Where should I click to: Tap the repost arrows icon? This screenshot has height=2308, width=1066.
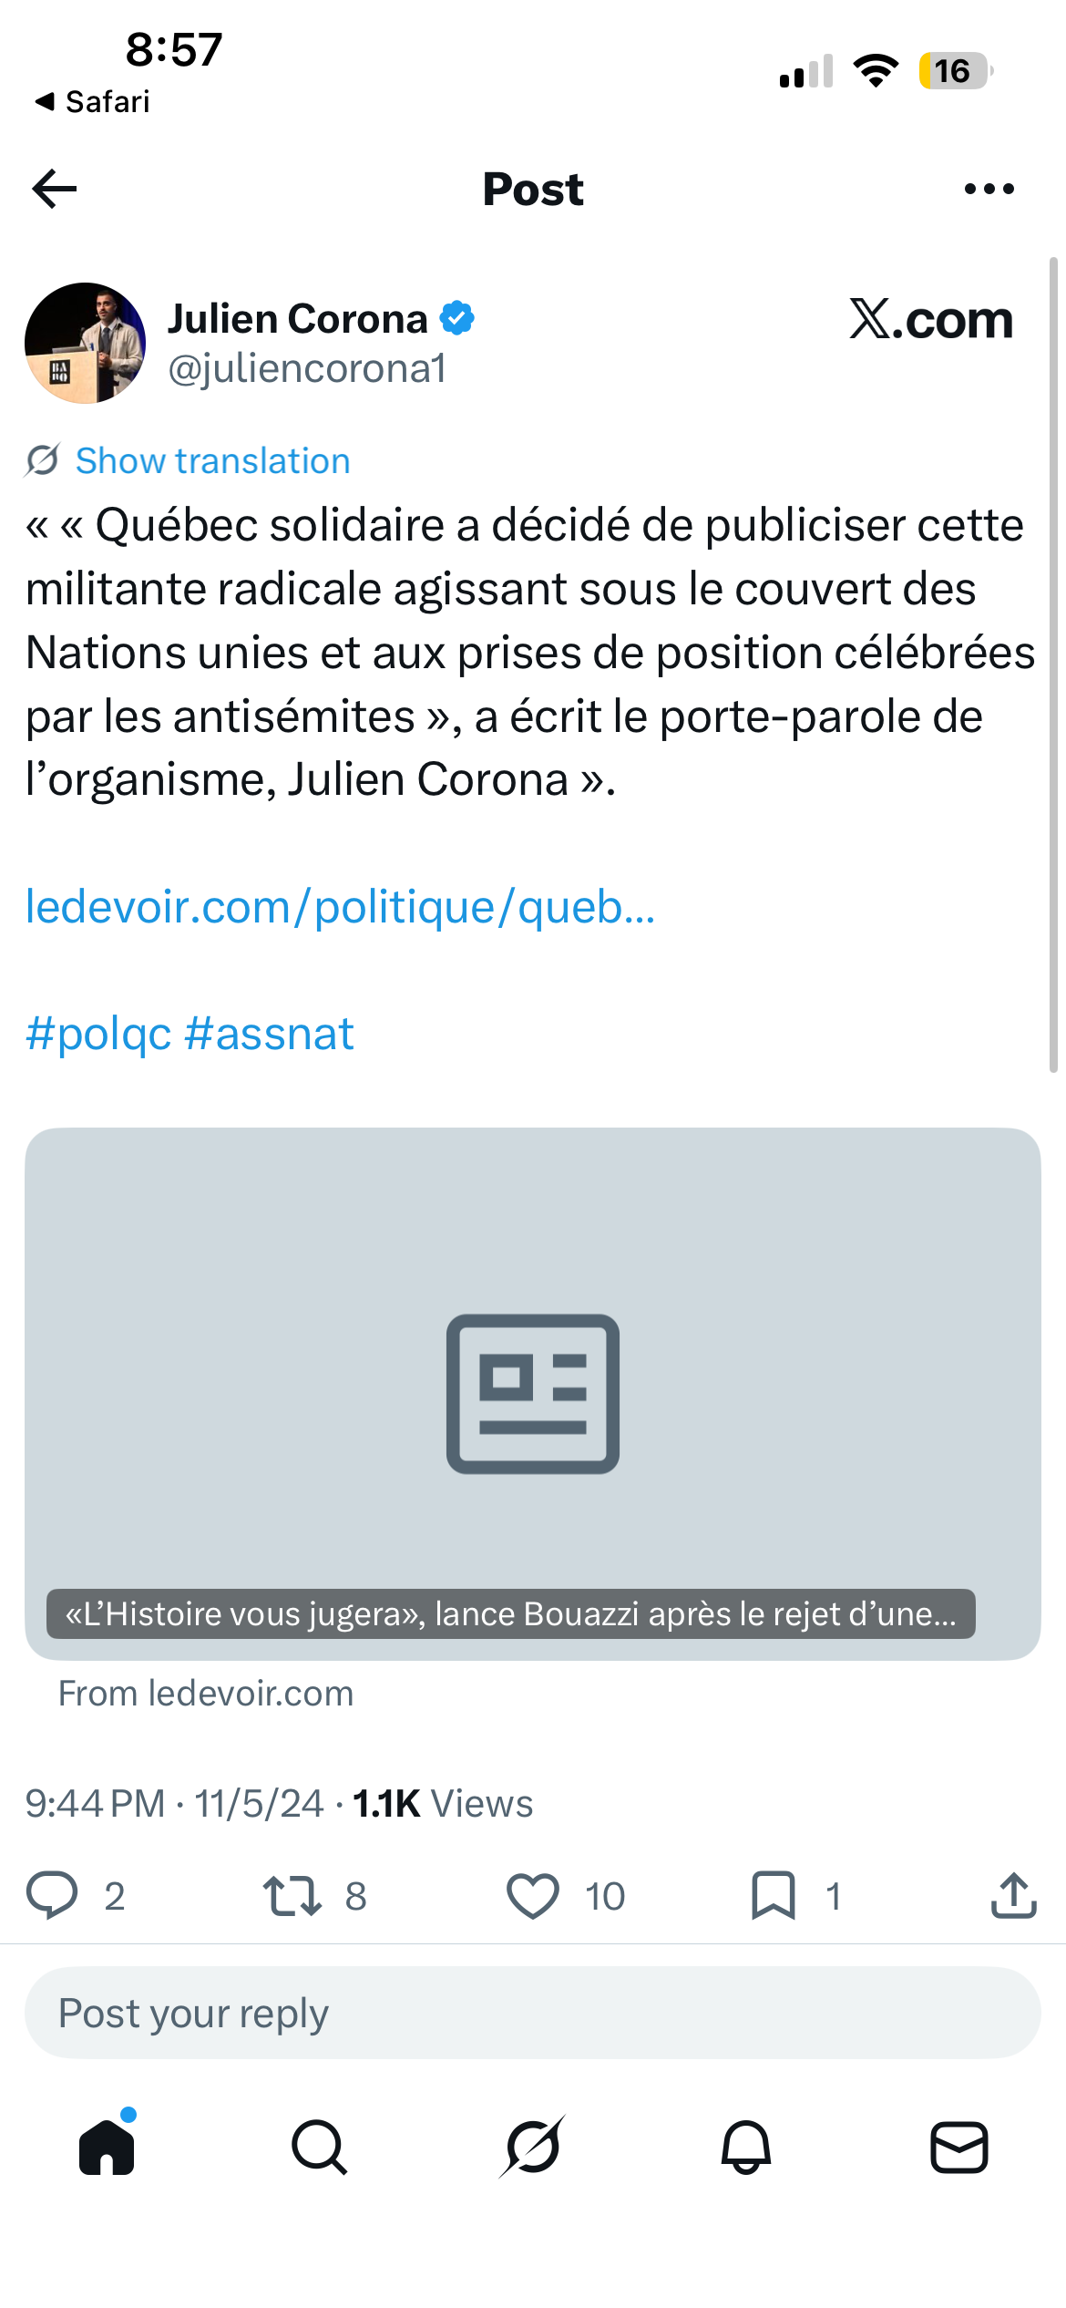pos(292,1896)
